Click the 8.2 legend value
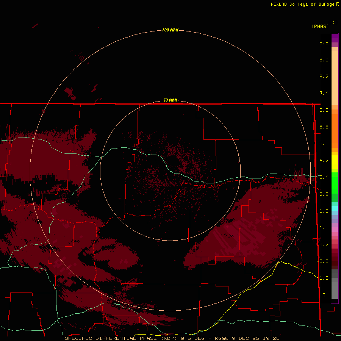 tap(324, 76)
